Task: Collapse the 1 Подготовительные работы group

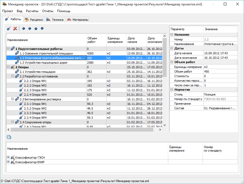Action: click(8, 49)
